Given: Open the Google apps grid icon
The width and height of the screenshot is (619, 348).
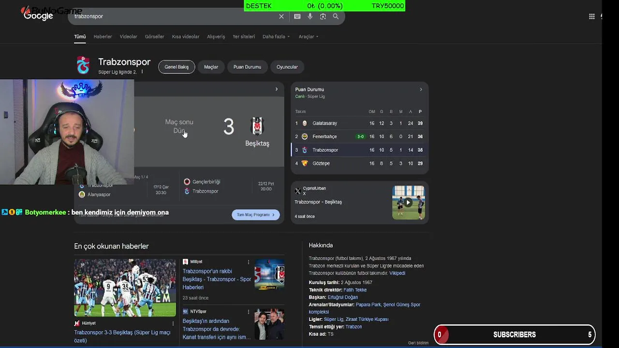Looking at the screenshot, I should tap(591, 16).
